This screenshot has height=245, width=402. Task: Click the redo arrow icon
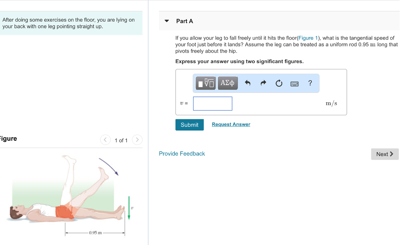pos(263,83)
